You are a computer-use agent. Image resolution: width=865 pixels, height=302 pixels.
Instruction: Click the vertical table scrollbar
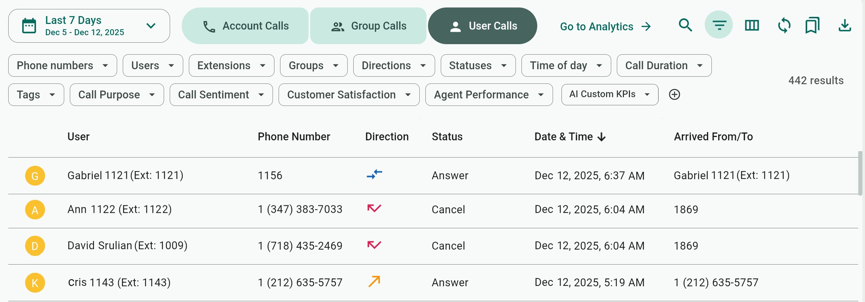pyautogui.click(x=860, y=173)
